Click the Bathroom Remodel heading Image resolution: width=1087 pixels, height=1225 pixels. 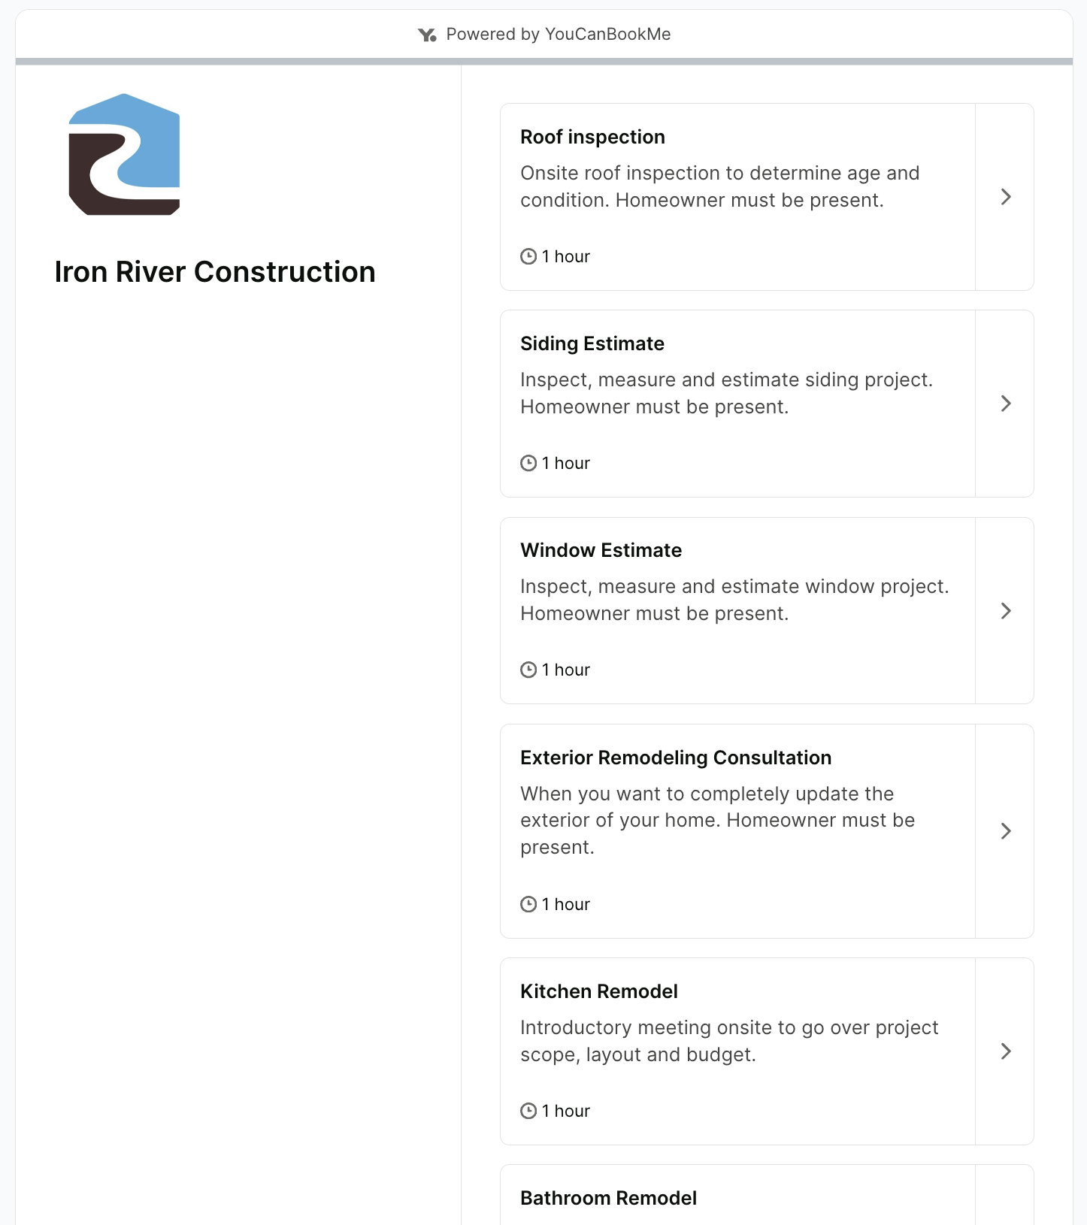point(608,1198)
